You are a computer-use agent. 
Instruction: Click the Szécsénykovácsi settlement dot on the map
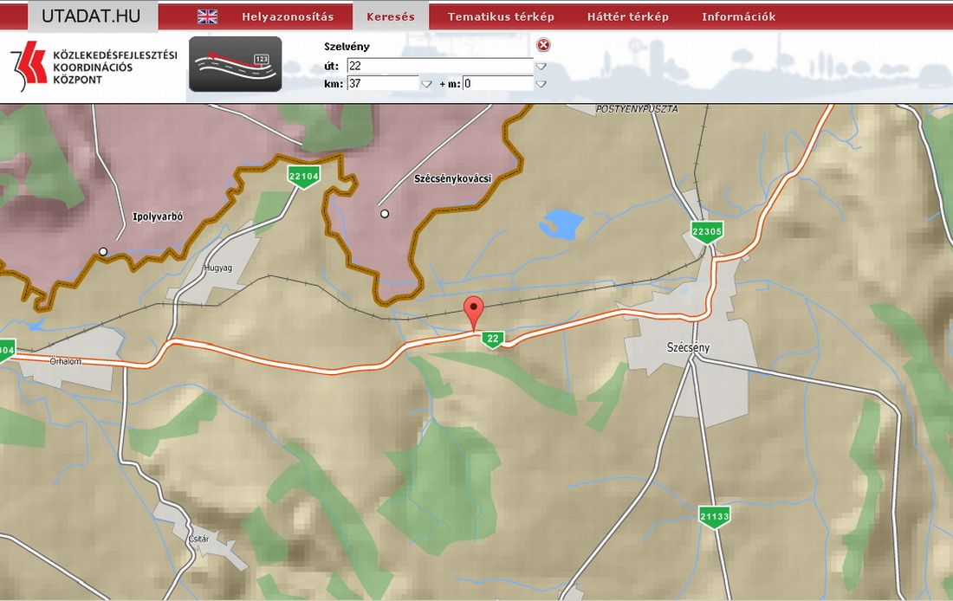pos(385,213)
